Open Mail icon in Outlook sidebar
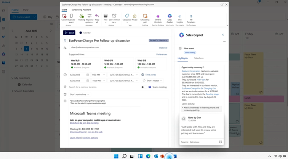288x159 pixels. (3, 11)
